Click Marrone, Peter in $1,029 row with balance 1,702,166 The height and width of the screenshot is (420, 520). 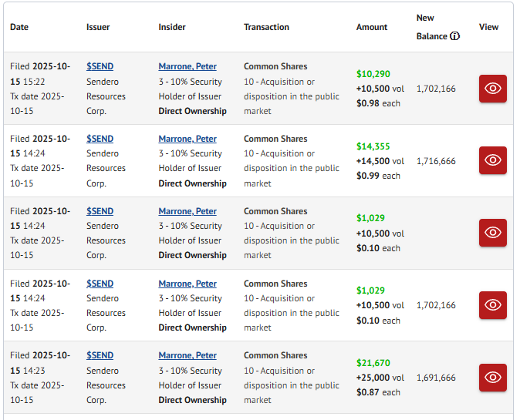187,284
